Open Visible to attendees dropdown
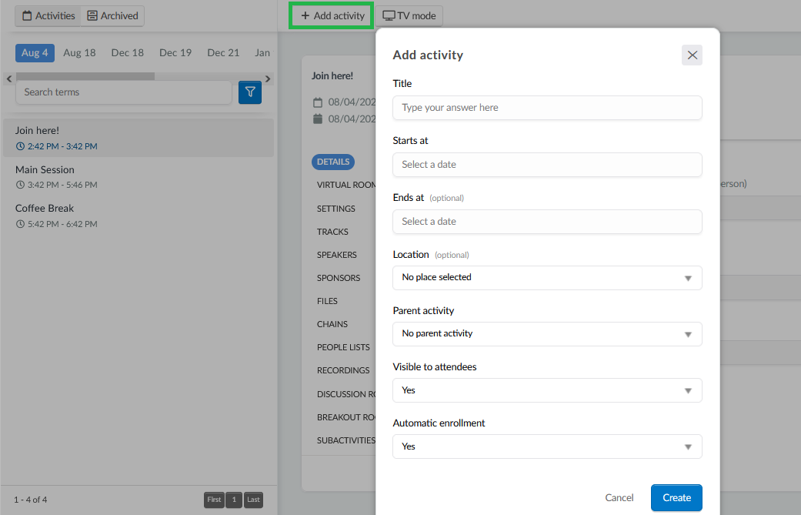 pyautogui.click(x=547, y=390)
